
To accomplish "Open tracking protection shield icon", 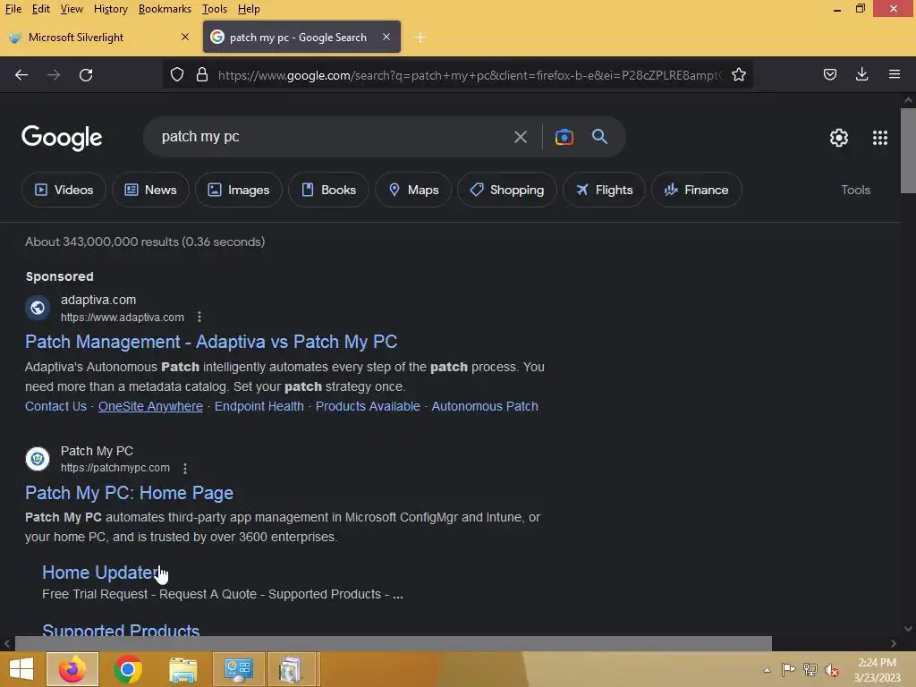I will click(x=177, y=75).
